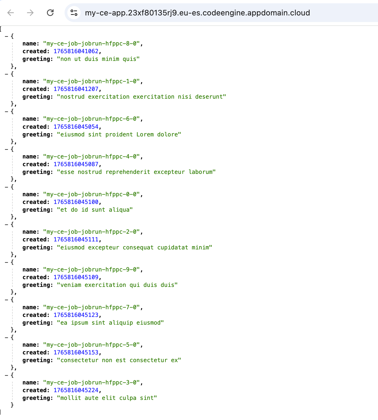This screenshot has height=420, width=378.
Task: Select greeting "veniam exercitation qui duis duis"
Action: pyautogui.click(x=117, y=285)
